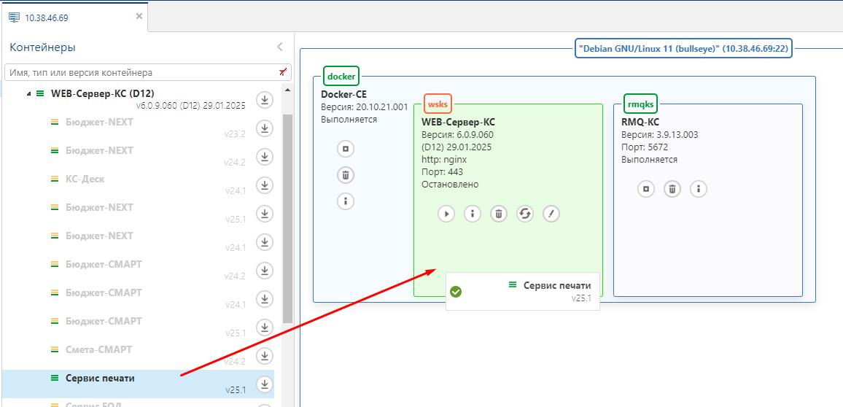Stop the RMQ-КС container
This screenshot has width=843, height=407.
point(646,189)
